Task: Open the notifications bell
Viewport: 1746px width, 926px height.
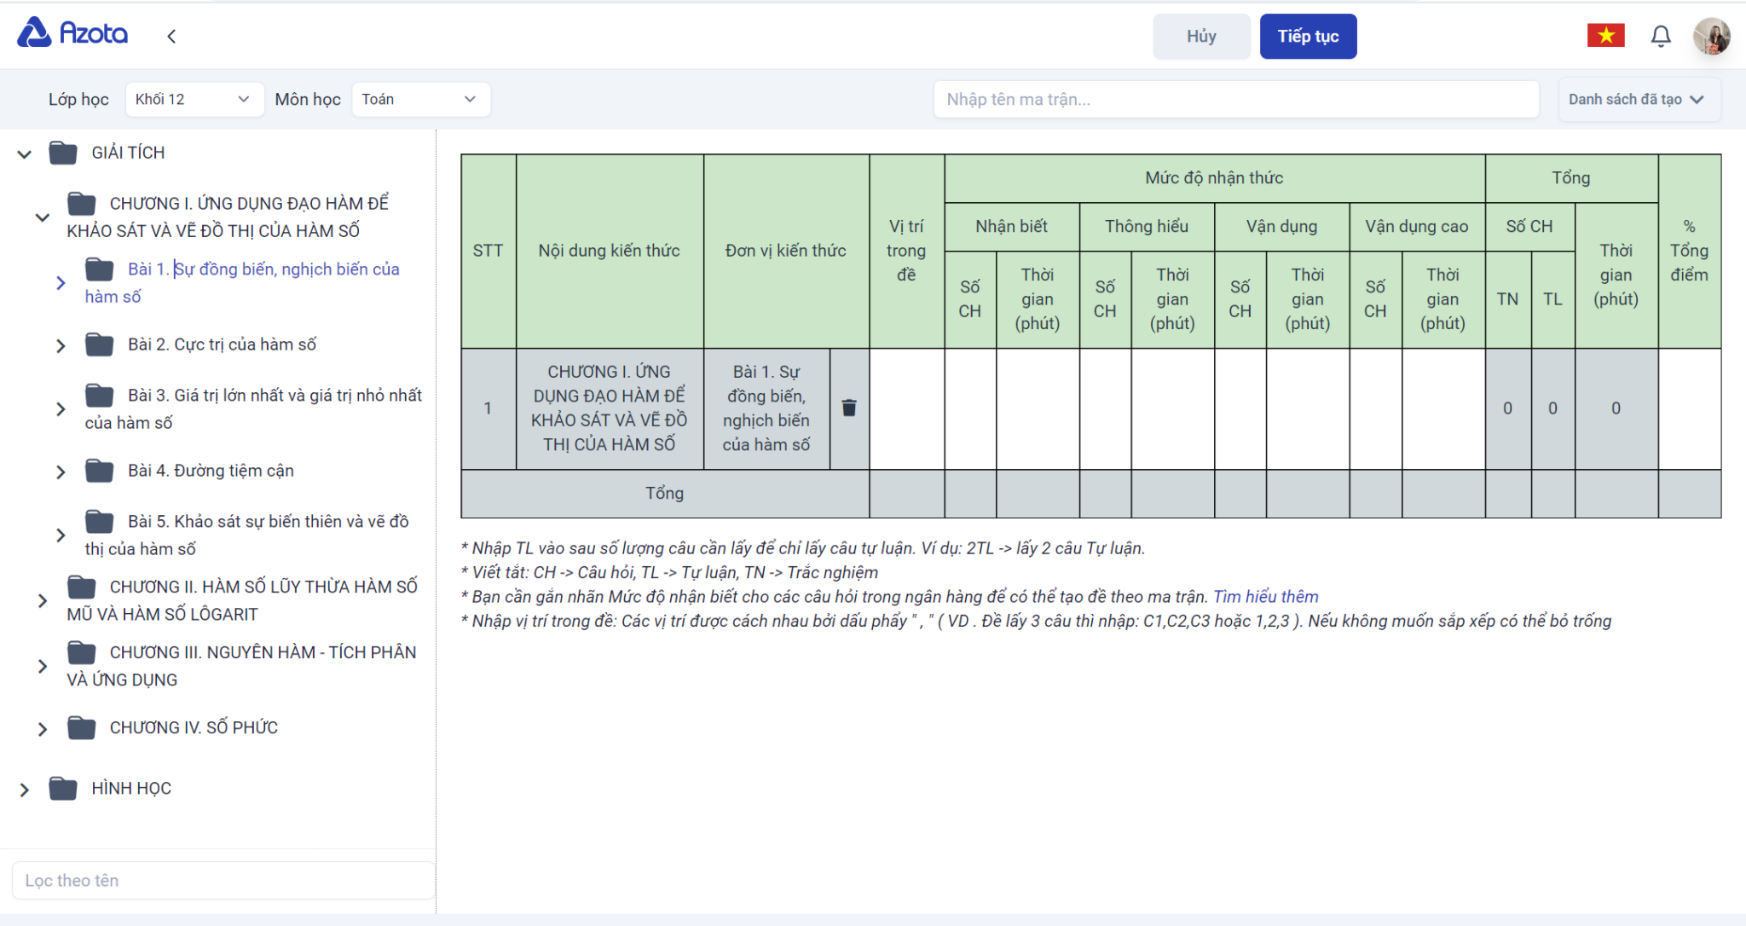Action: 1660,36
